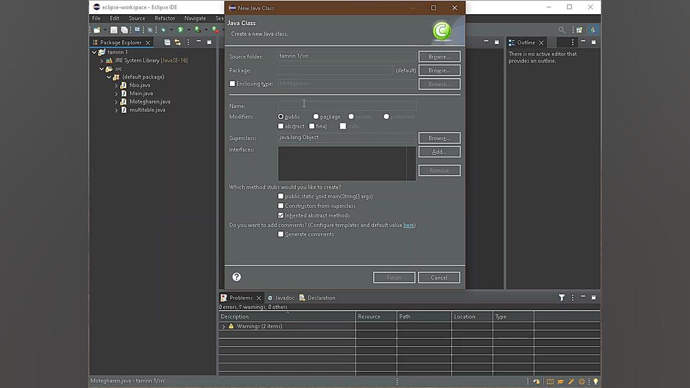Click the help question mark icon
Image resolution: width=690 pixels, height=388 pixels.
tap(237, 277)
